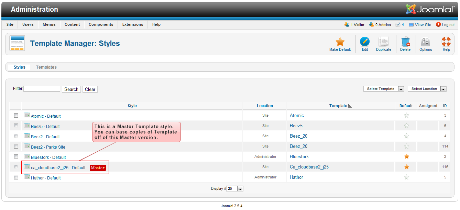Click the Joomla! logo
The height and width of the screenshot is (210, 460).
tap(430, 9)
